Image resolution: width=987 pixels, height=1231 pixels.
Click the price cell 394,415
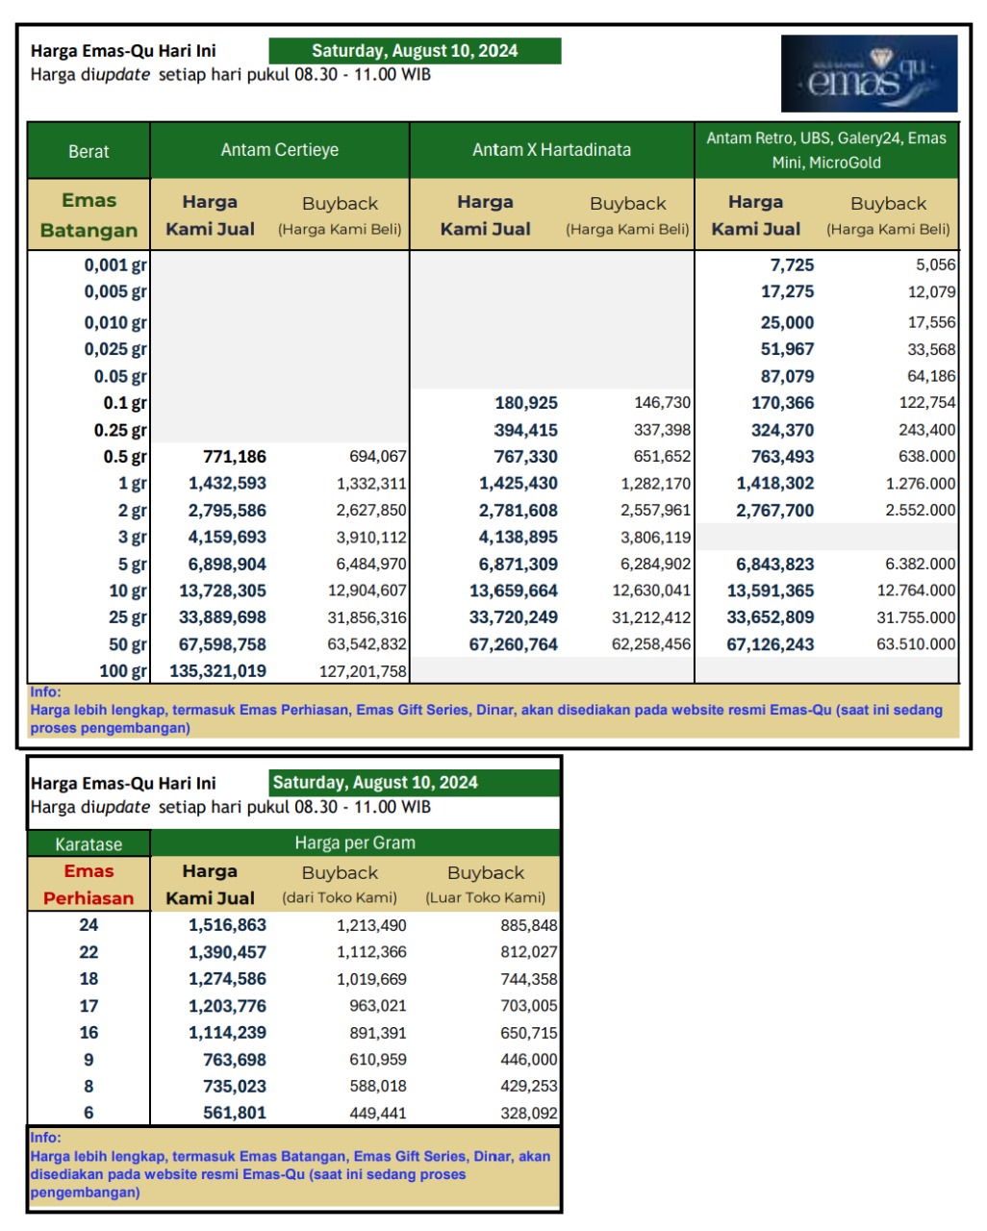coord(526,431)
